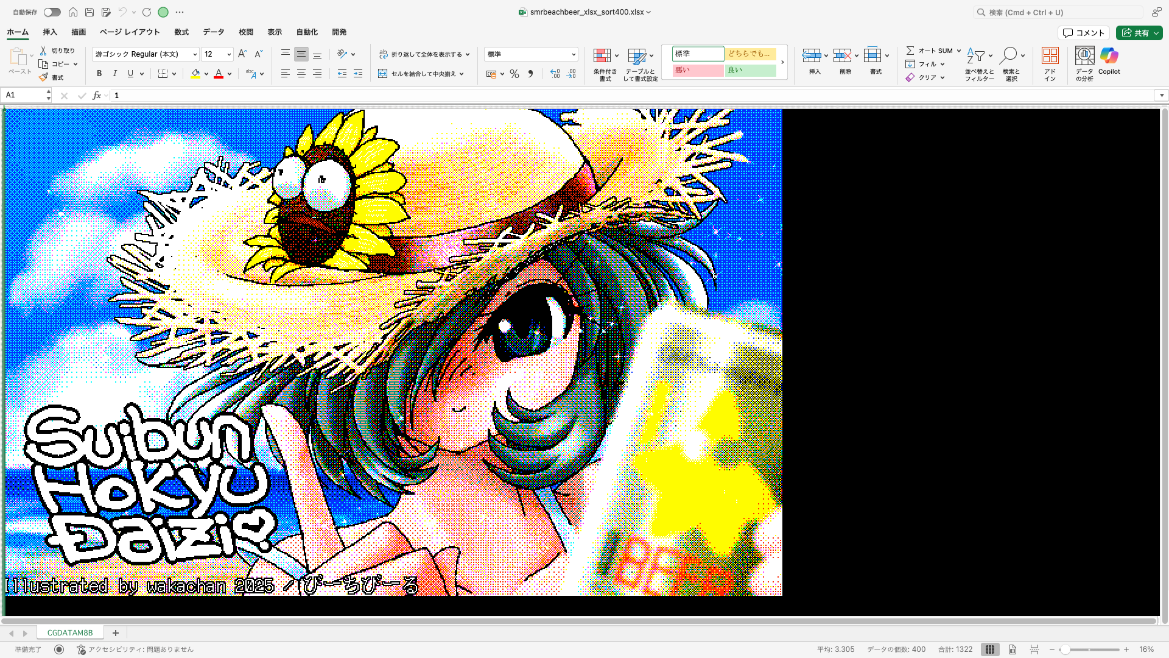Apply the Good green cell style

[751, 71]
